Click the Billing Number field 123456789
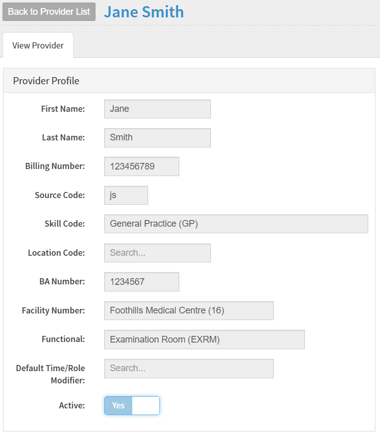The height and width of the screenshot is (437, 380). coord(141,166)
